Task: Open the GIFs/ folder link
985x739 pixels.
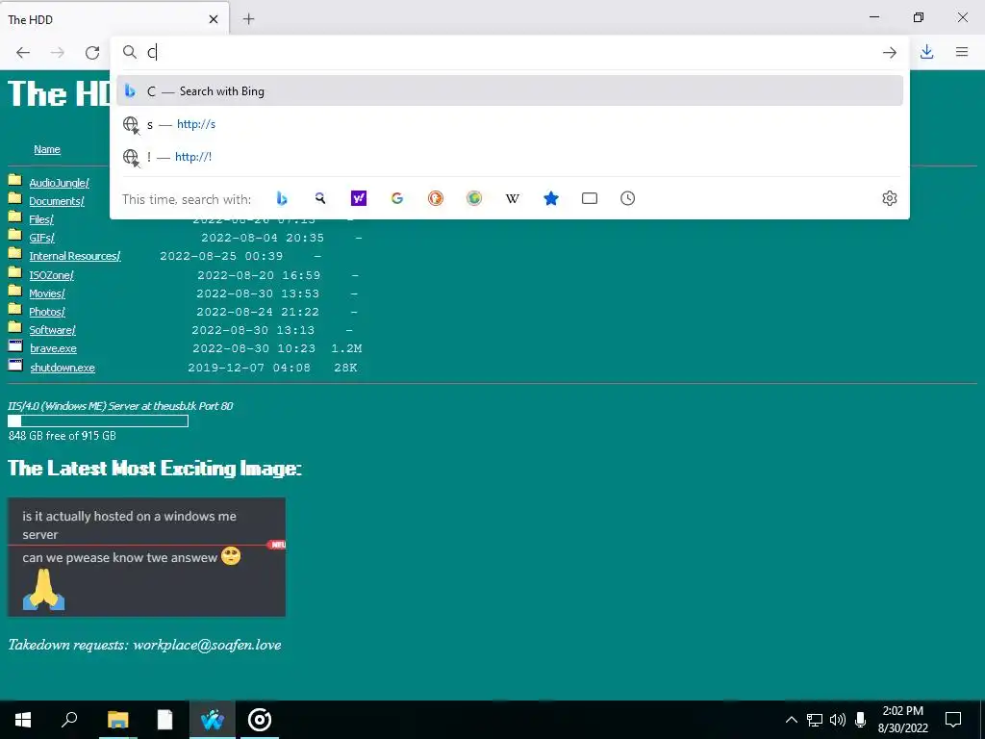Action: click(42, 238)
